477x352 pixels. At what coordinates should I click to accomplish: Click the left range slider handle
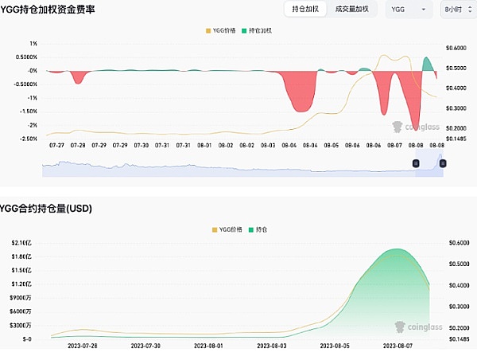tap(416, 163)
